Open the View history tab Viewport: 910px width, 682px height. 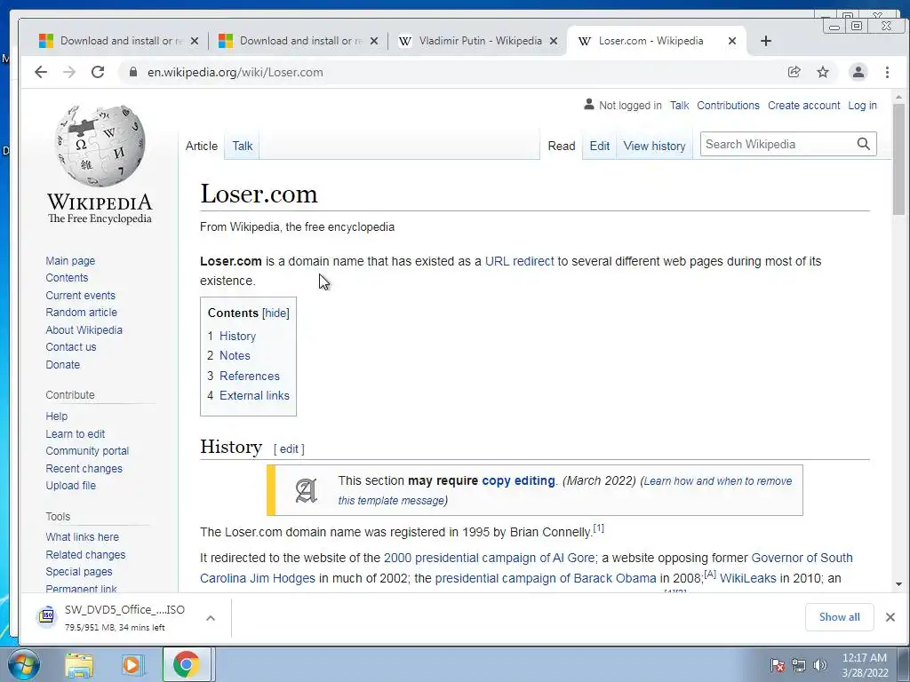(654, 147)
